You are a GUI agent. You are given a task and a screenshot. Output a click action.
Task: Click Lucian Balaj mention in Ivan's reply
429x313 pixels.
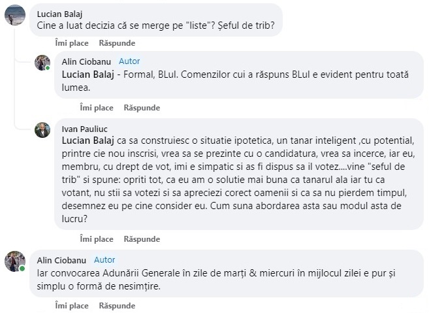[88, 140]
